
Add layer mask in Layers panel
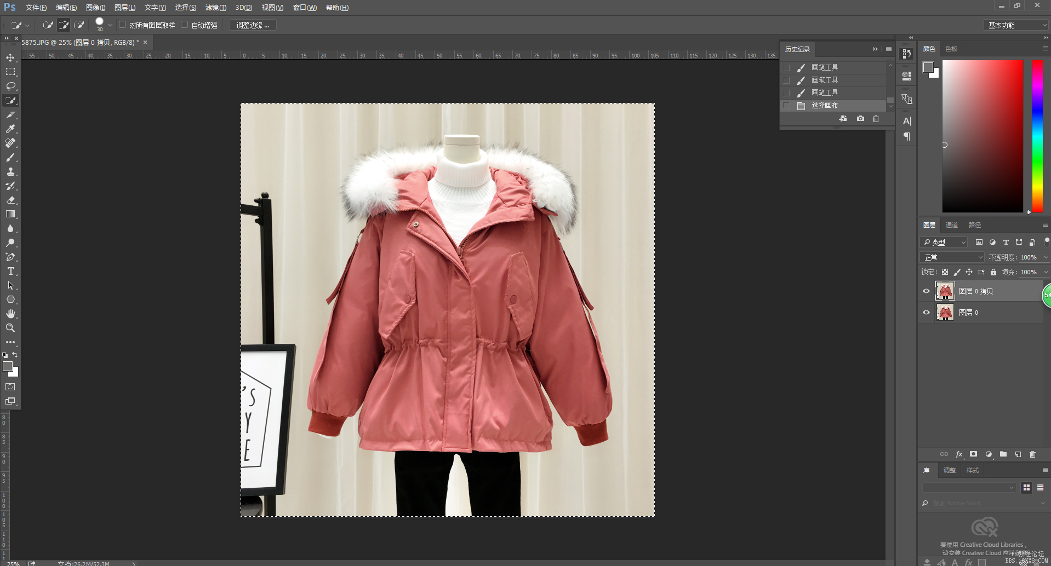click(x=973, y=454)
